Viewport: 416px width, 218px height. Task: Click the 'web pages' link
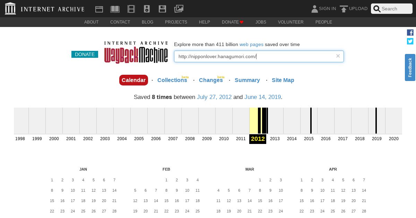click(x=251, y=44)
